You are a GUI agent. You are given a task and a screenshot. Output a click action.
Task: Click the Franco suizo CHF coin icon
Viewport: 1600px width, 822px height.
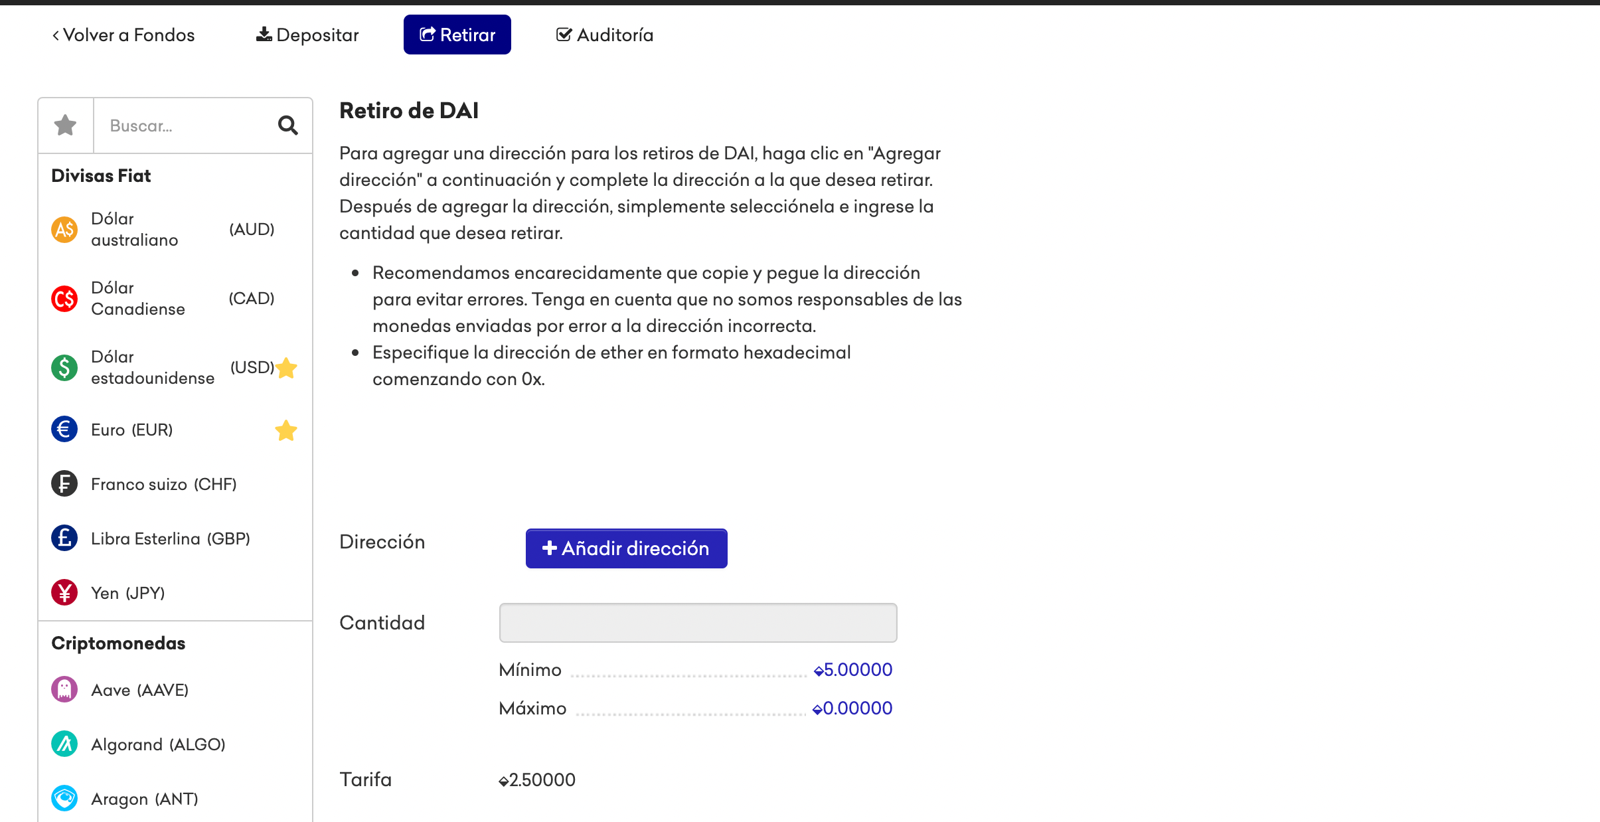pos(64,483)
